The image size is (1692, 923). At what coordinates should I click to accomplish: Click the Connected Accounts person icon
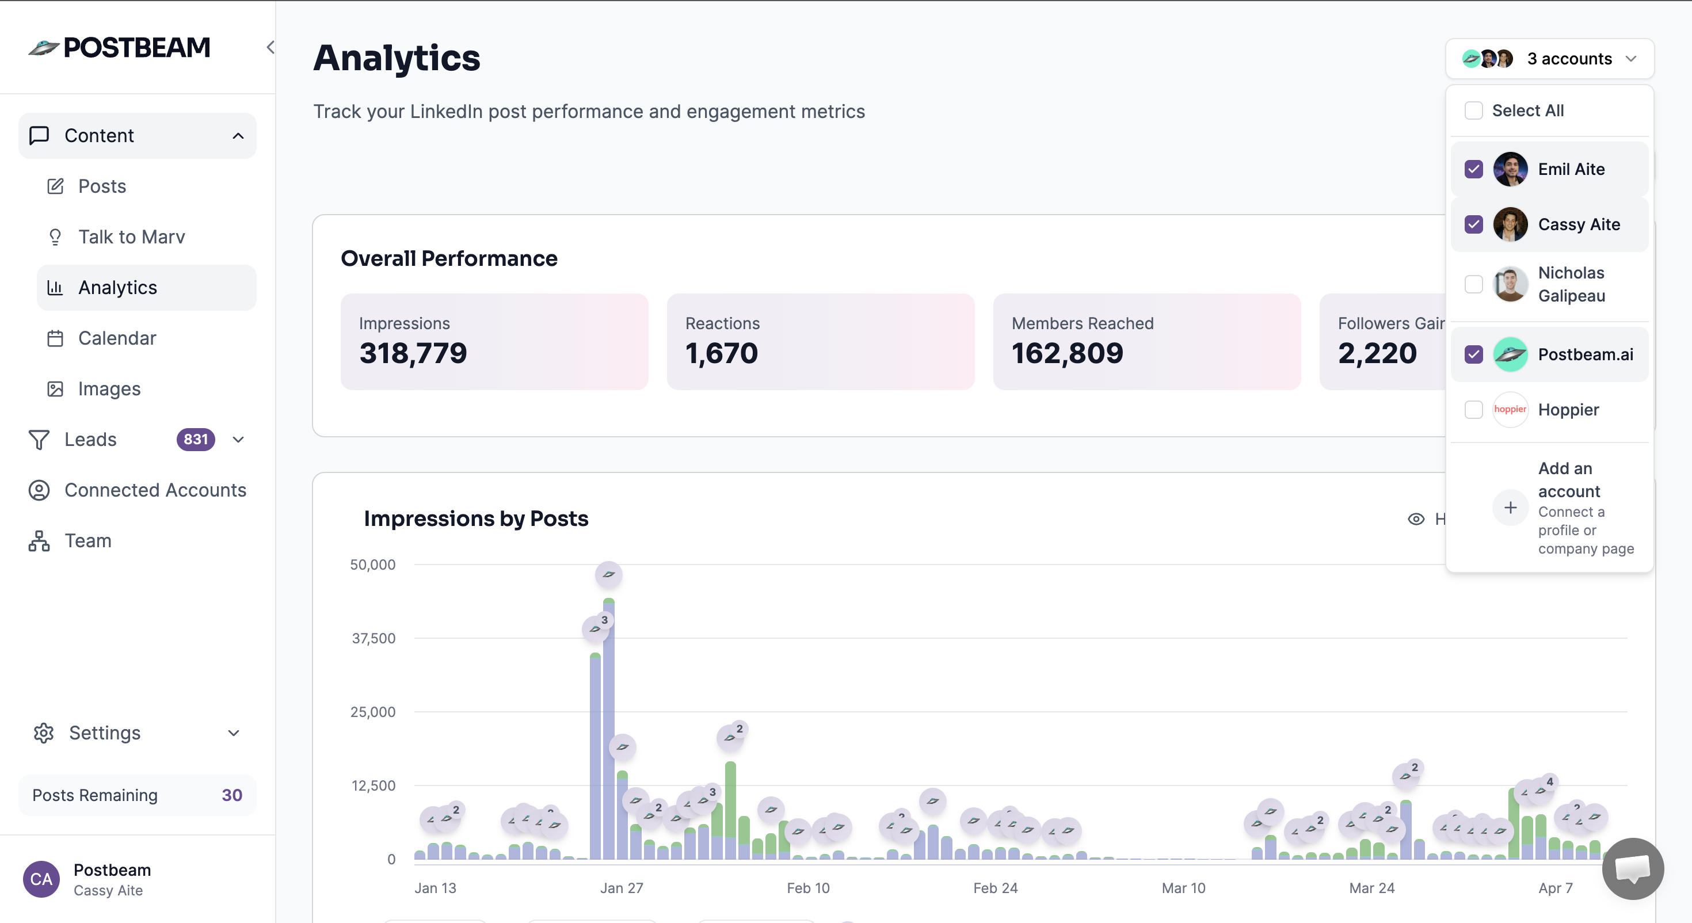point(39,490)
